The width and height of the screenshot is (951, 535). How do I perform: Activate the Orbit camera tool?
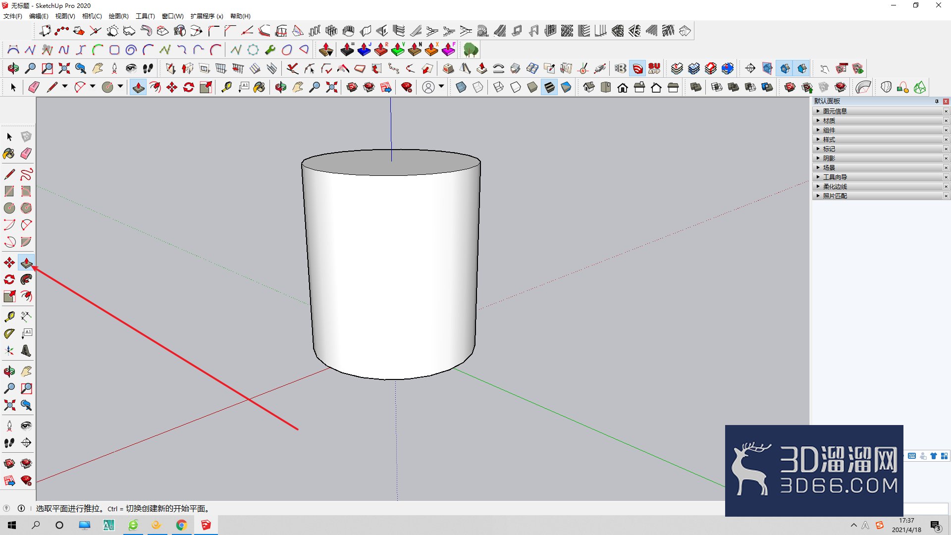pos(9,371)
